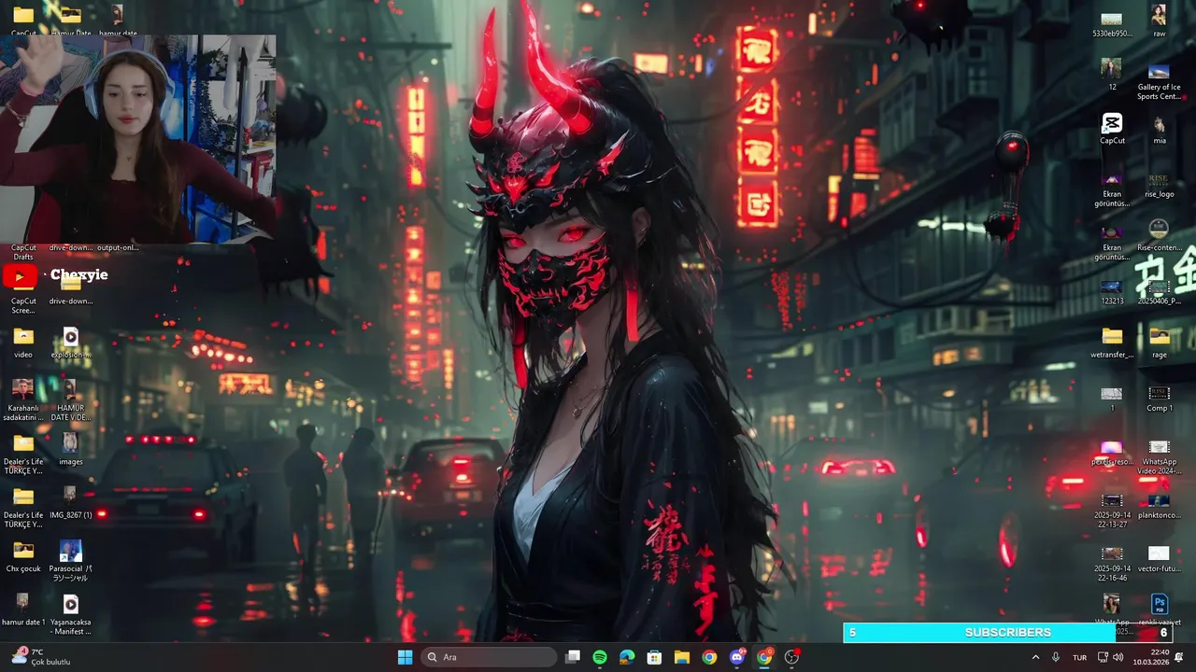Select the WhatsApp Video 2024 file

pos(1159,457)
